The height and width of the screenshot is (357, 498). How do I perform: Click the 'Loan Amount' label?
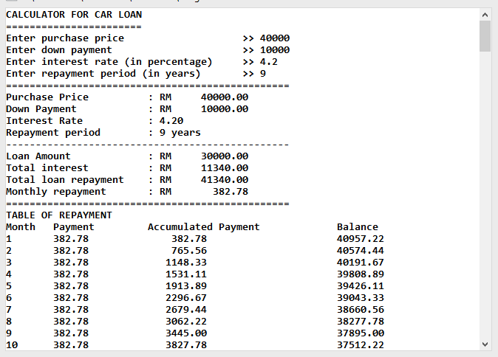click(38, 156)
